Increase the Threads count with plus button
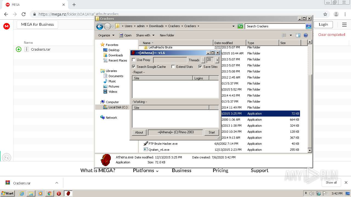 217,60
